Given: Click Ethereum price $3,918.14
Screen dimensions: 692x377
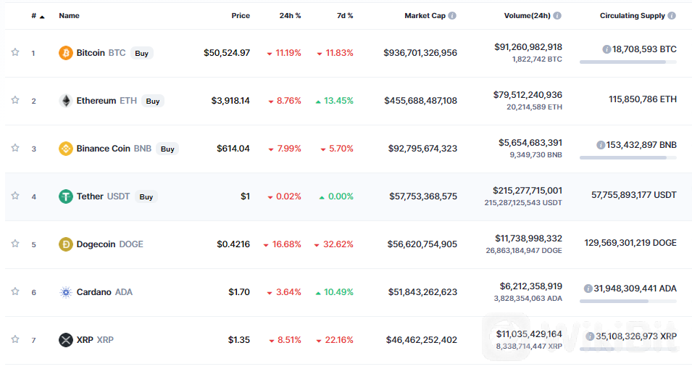Looking at the screenshot, I should click(230, 101).
